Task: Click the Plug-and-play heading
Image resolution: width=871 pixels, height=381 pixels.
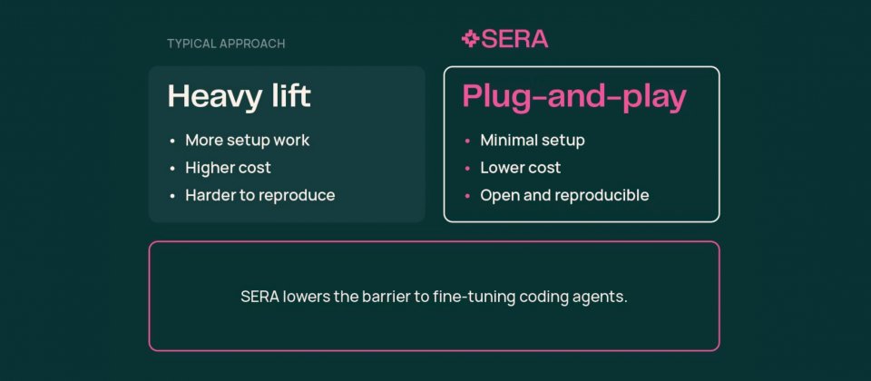Action: tap(574, 96)
